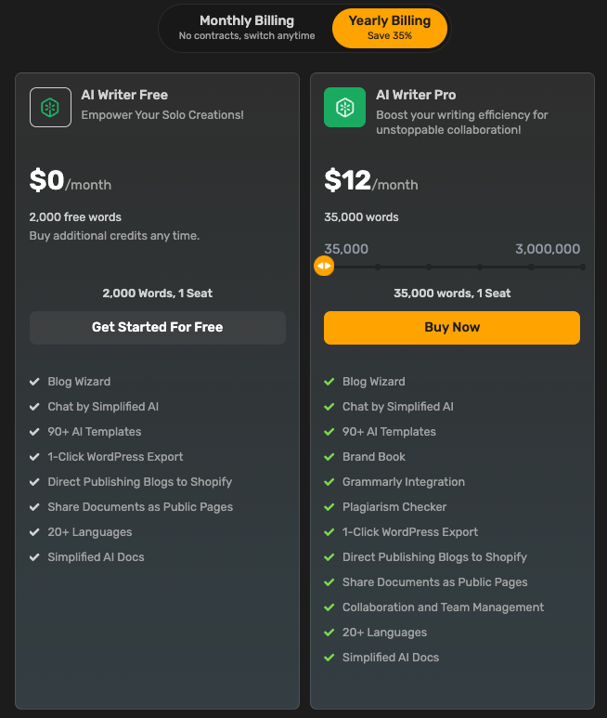Click the green AI Writer Pro logo icon
The height and width of the screenshot is (718, 607).
(x=344, y=107)
